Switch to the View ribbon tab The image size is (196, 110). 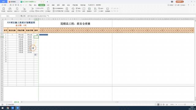coord(63,5)
